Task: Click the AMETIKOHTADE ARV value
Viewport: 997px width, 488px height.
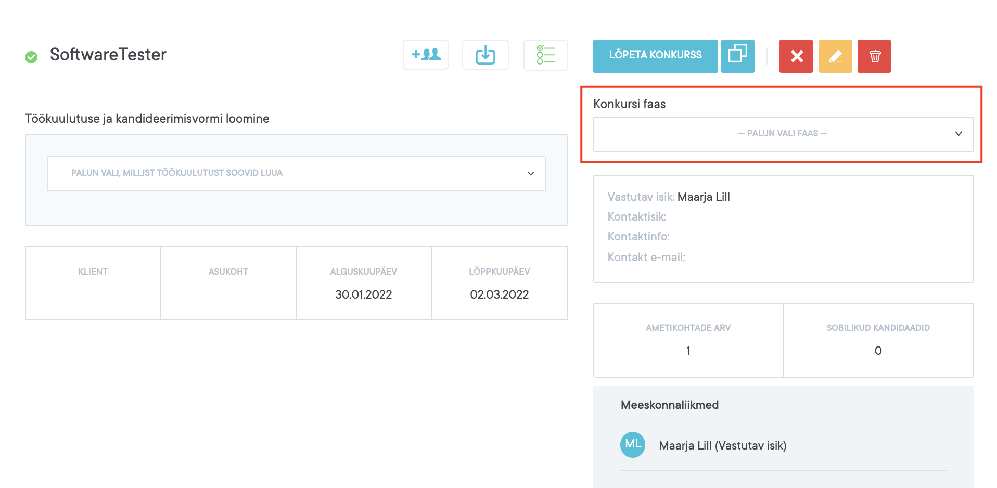Action: click(688, 351)
